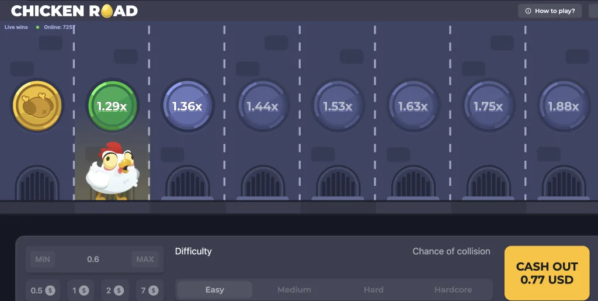Select Hard difficulty
Viewport: 598px width, 301px height.
(x=374, y=290)
